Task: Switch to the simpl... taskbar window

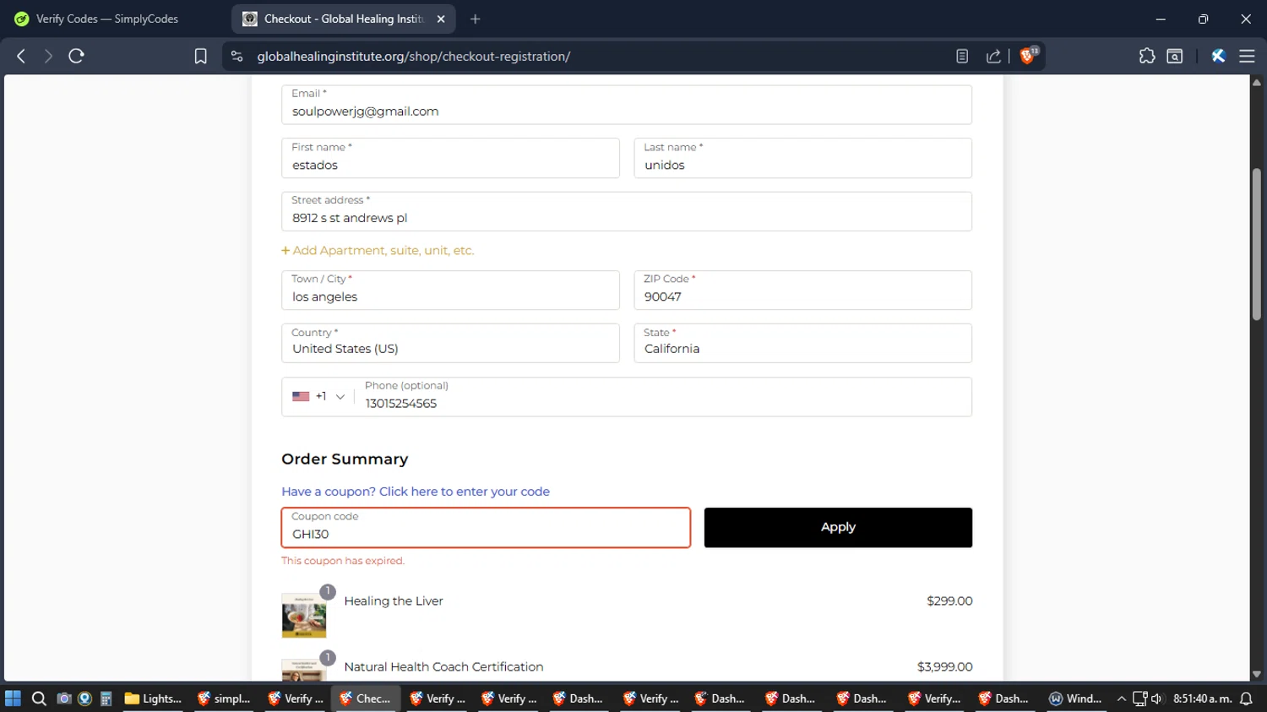Action: [225, 698]
